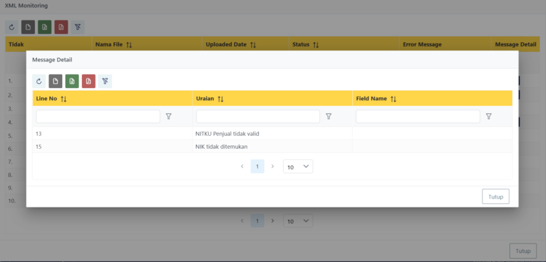
Task: Focus the Line No filter input
Action: pyautogui.click(x=98, y=117)
